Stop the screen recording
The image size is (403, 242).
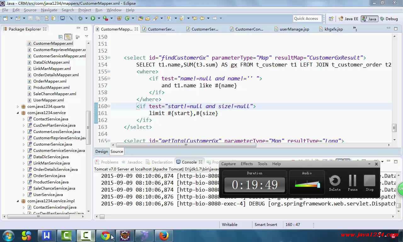point(370,183)
